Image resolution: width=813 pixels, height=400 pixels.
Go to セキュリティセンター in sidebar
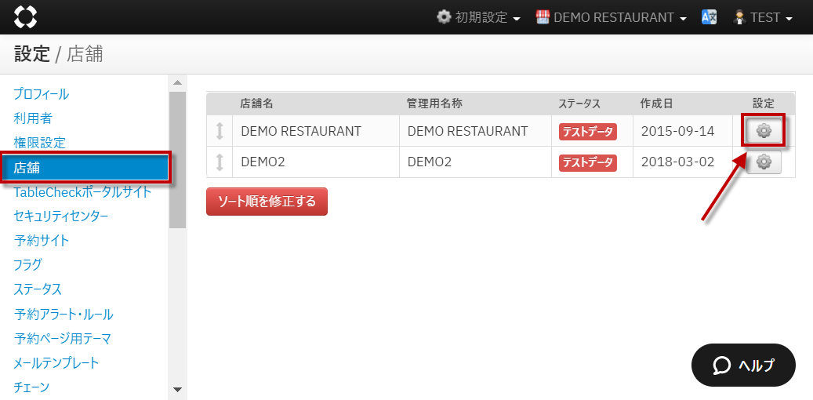[x=60, y=216]
